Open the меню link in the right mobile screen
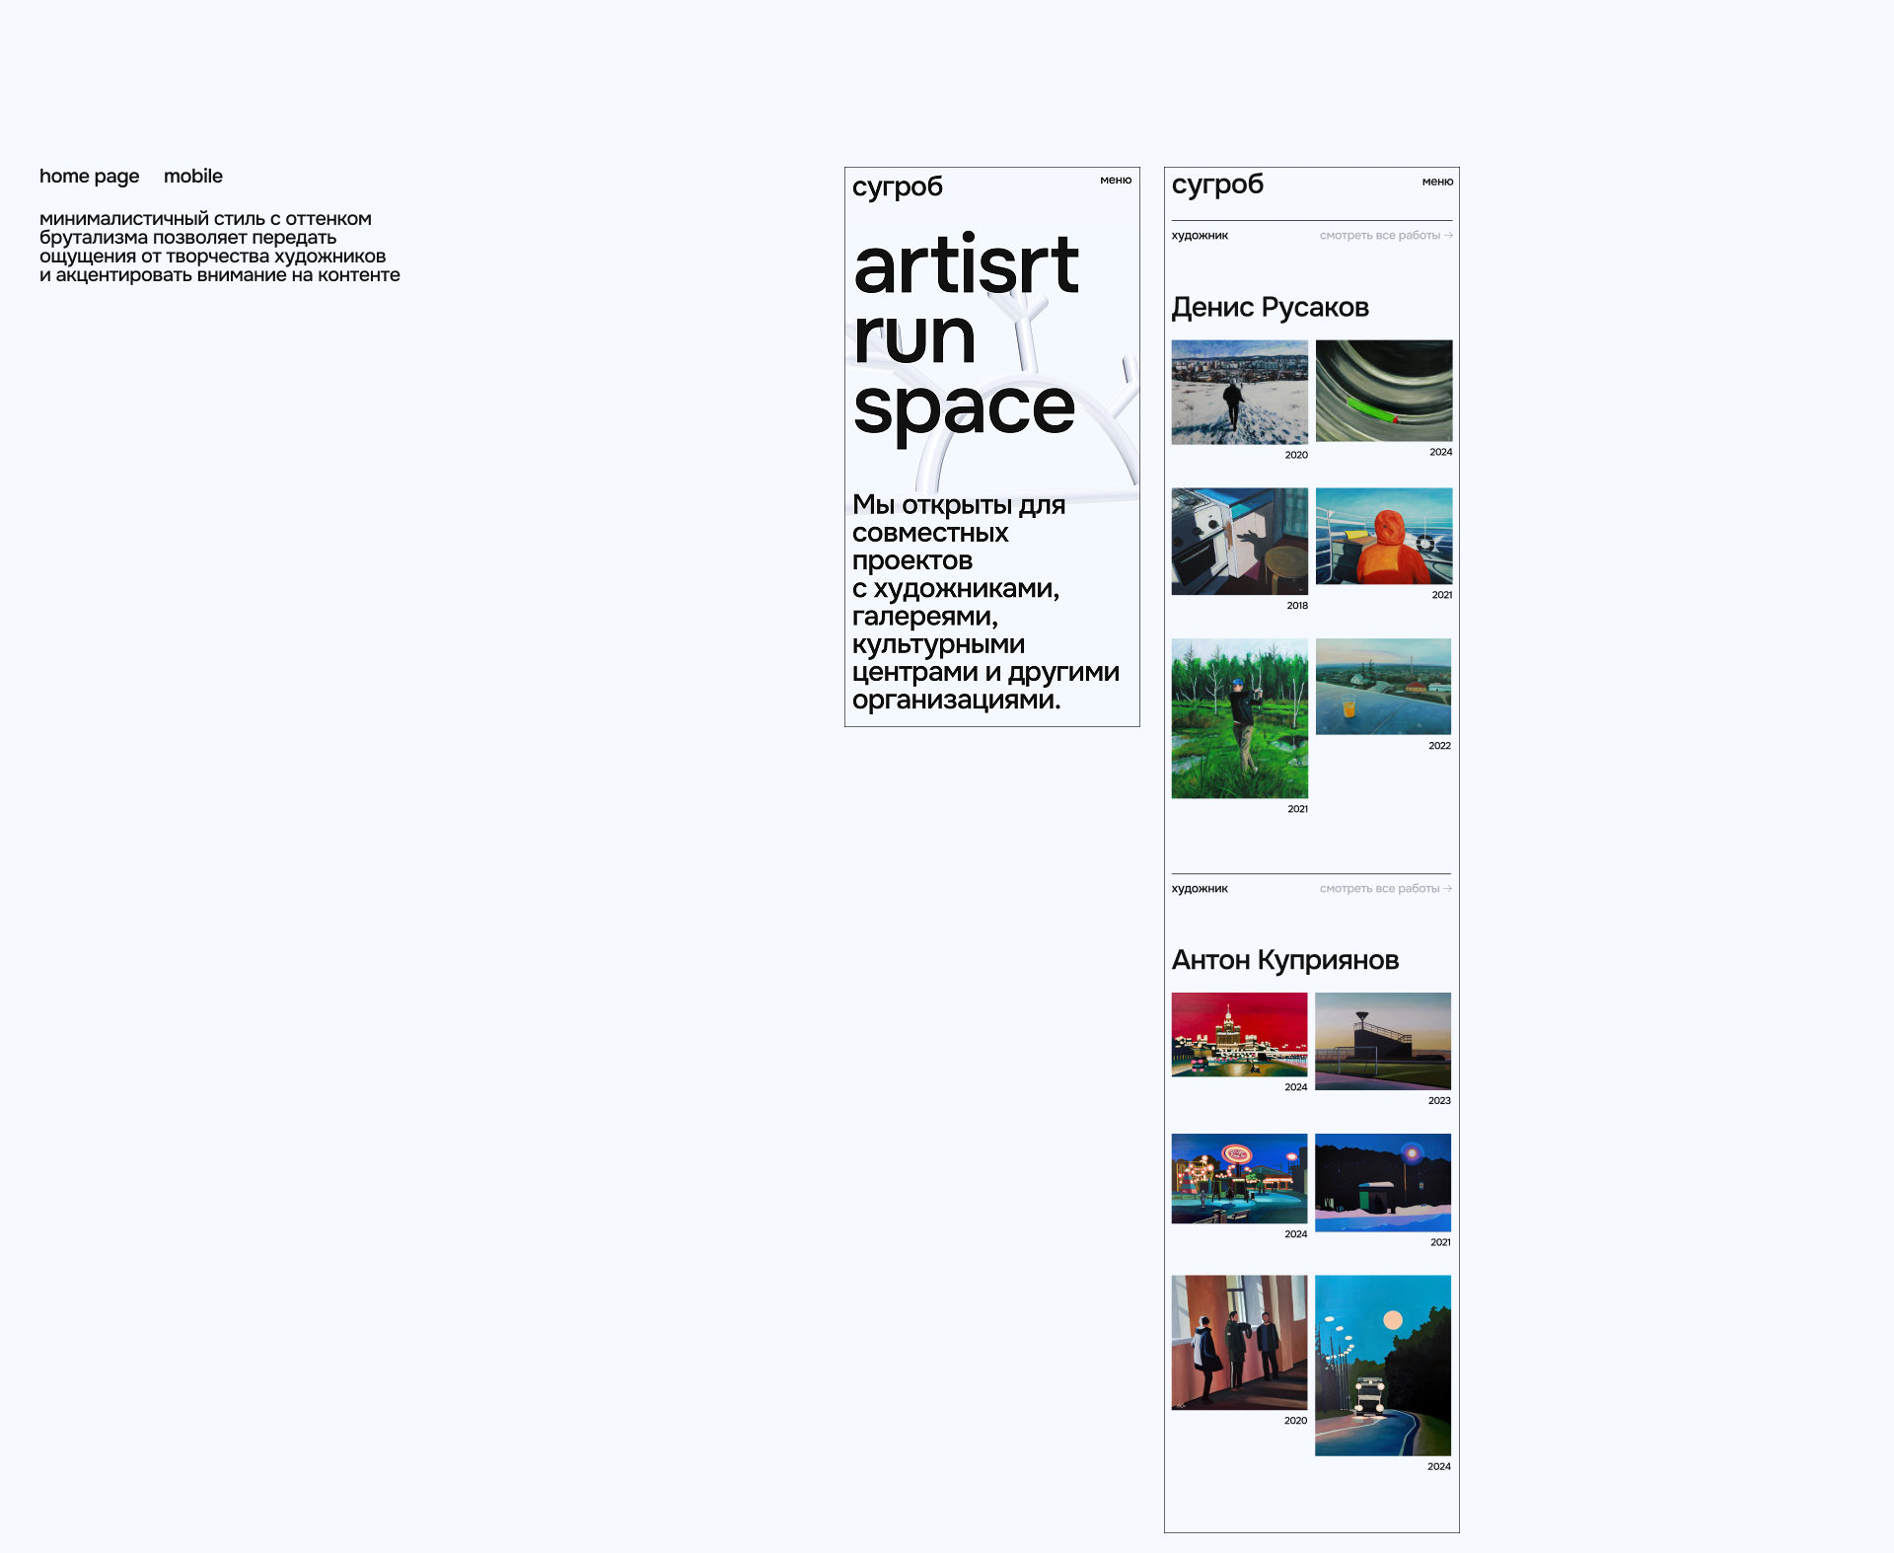The height and width of the screenshot is (1553, 1894). pyautogui.click(x=1437, y=182)
